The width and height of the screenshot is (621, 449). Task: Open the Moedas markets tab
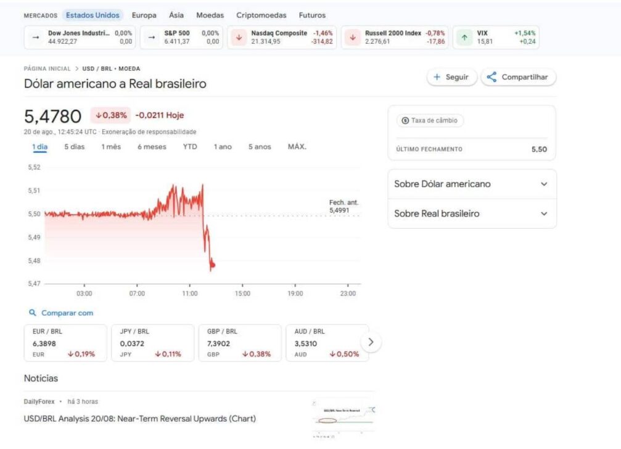pos(210,15)
